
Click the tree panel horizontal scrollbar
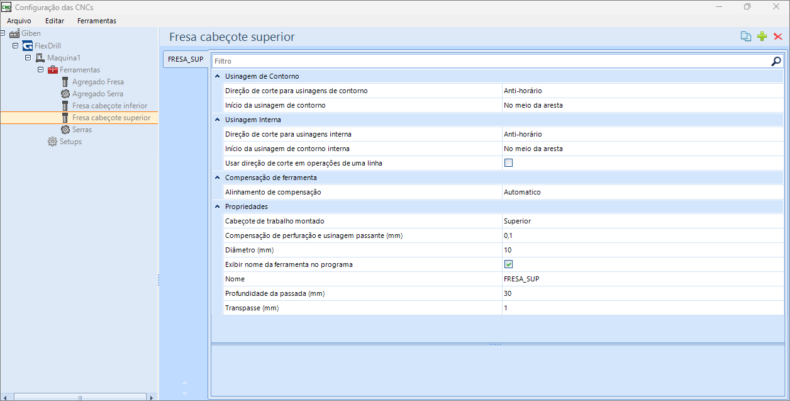click(79, 397)
